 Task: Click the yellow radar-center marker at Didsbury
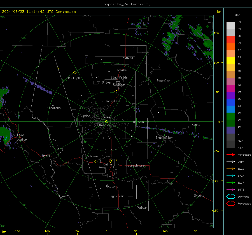point(107,122)
